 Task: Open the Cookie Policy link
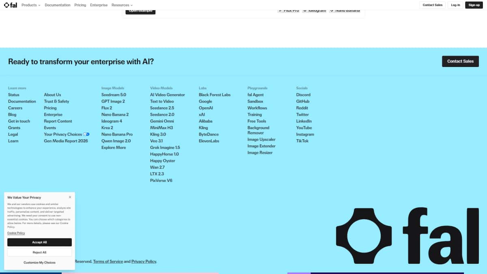pos(16,233)
